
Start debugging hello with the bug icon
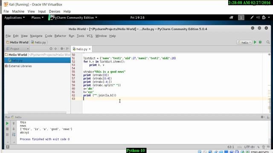coord(260,42)
